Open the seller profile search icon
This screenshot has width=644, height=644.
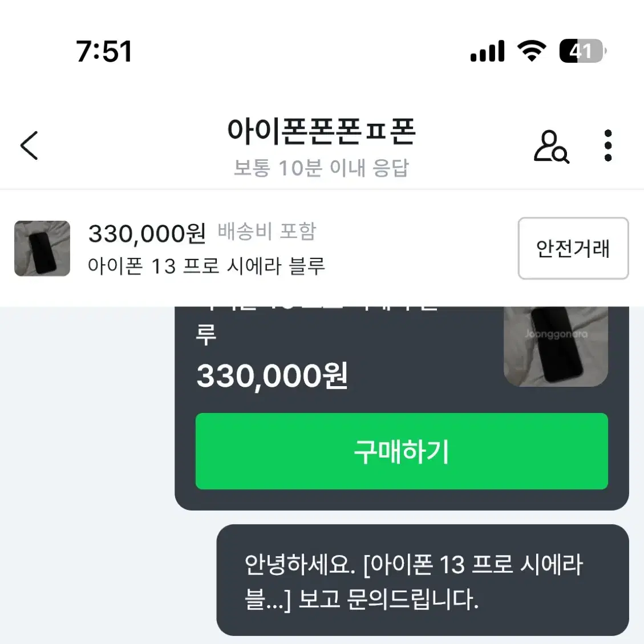tap(550, 147)
